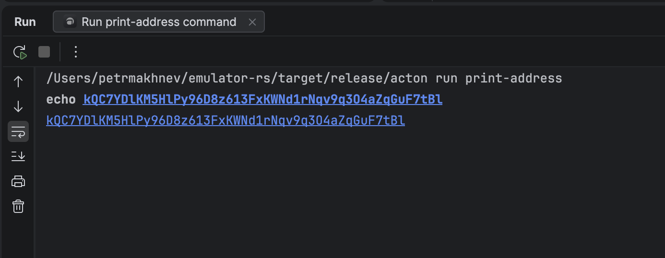The width and height of the screenshot is (665, 258).
Task: Open the more options kebab menu
Action: [75, 52]
